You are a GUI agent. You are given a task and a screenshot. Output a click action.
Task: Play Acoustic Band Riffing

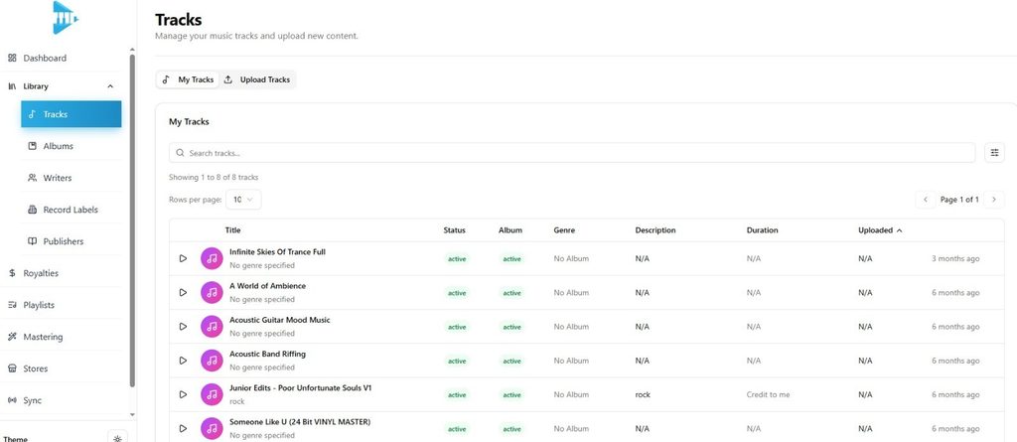[x=184, y=361]
